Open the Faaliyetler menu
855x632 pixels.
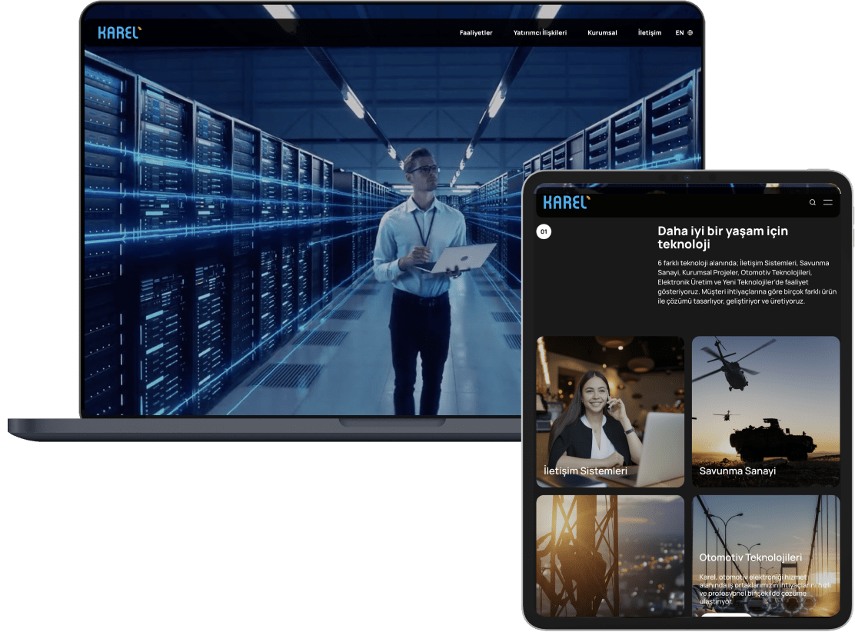tap(476, 33)
